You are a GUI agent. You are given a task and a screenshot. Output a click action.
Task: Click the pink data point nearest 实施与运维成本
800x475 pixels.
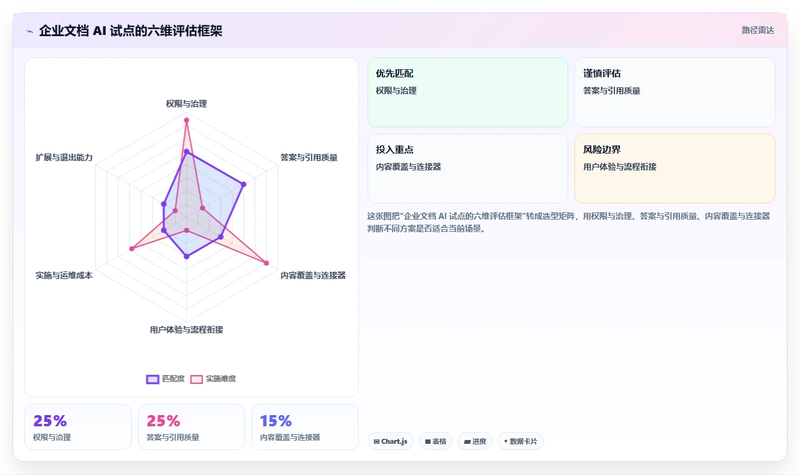point(131,248)
